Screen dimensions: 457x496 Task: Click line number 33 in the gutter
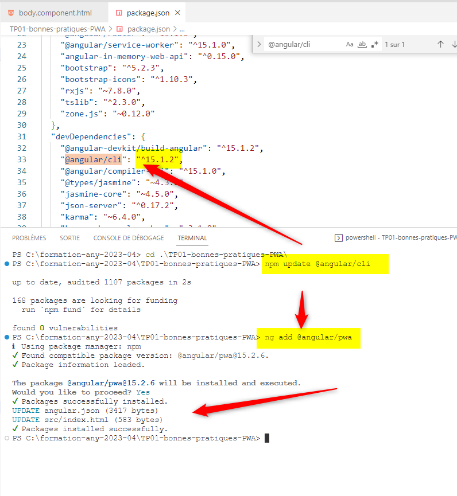(22, 159)
